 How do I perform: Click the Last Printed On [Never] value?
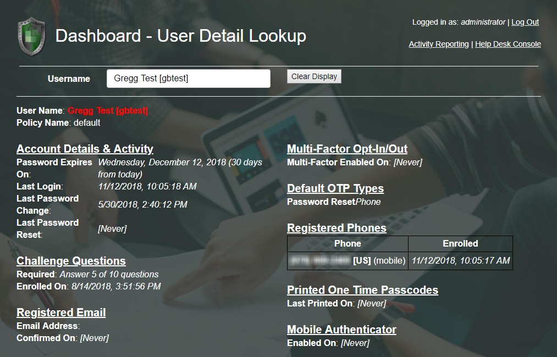[x=372, y=303]
